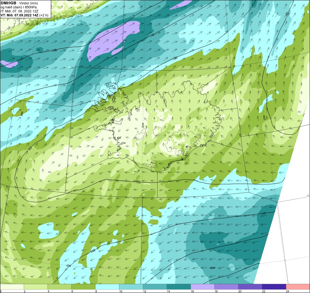
Task: Click the '10W' longitude label
Action: (264, 118)
